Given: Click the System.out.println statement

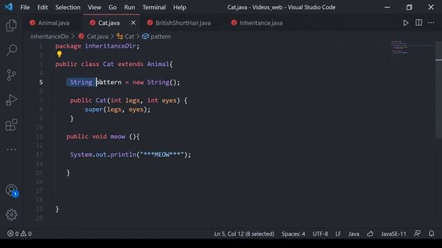Looking at the screenshot, I should coord(131,154).
